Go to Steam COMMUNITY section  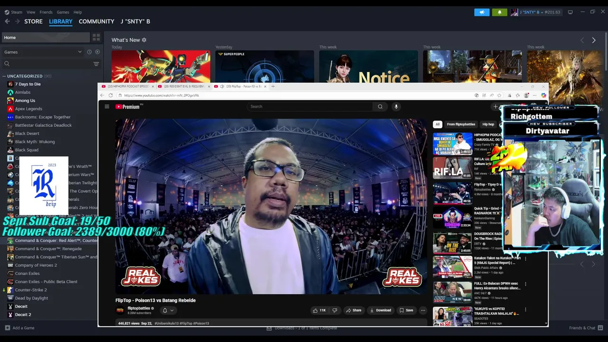[x=96, y=21]
